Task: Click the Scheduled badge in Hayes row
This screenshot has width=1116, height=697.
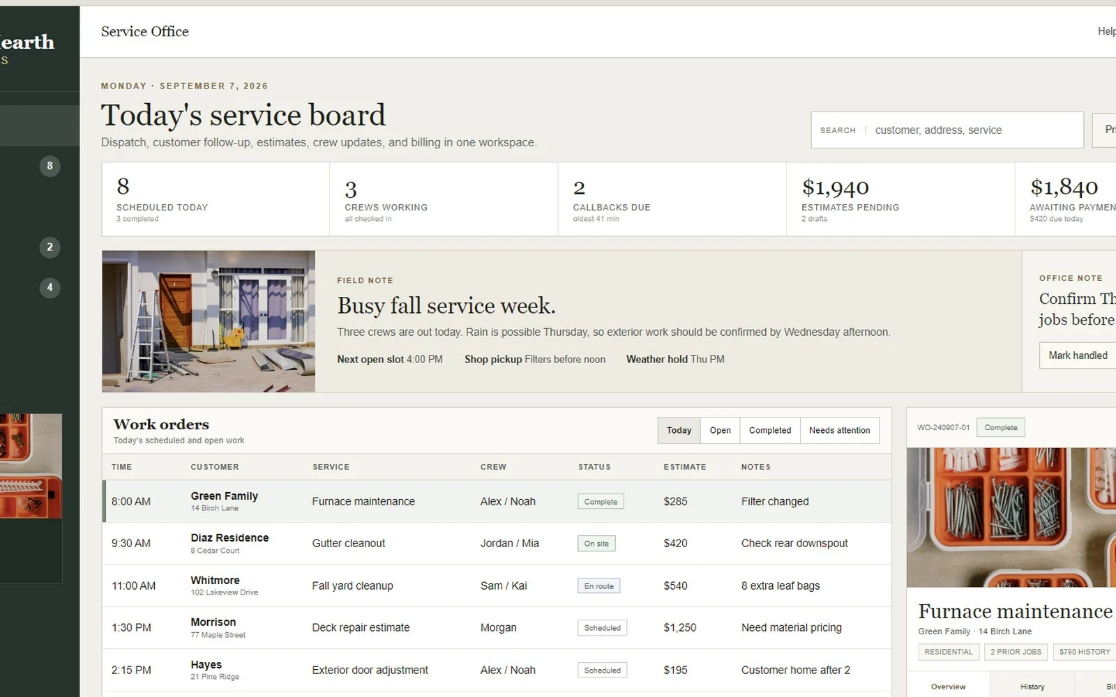Action: [x=602, y=671]
